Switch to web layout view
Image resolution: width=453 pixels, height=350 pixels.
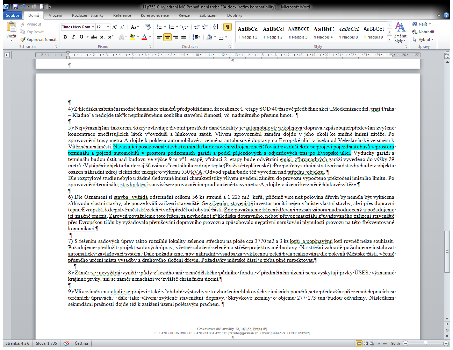(372, 343)
